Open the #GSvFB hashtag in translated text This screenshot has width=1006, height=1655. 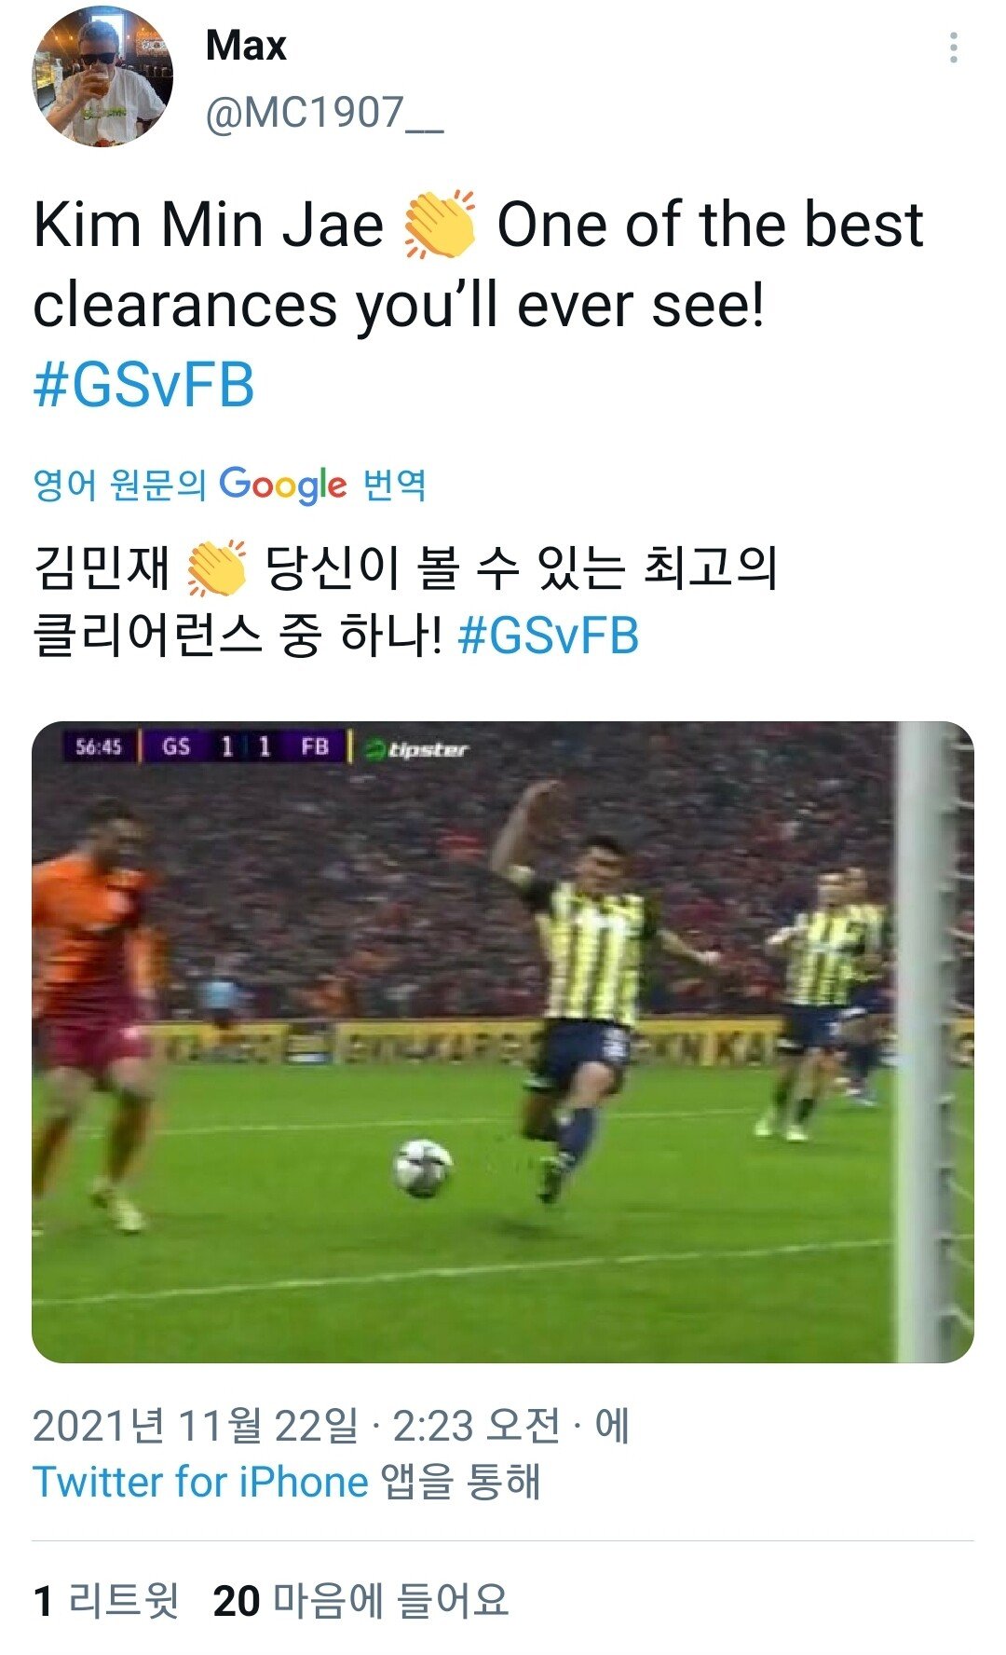coord(549,636)
